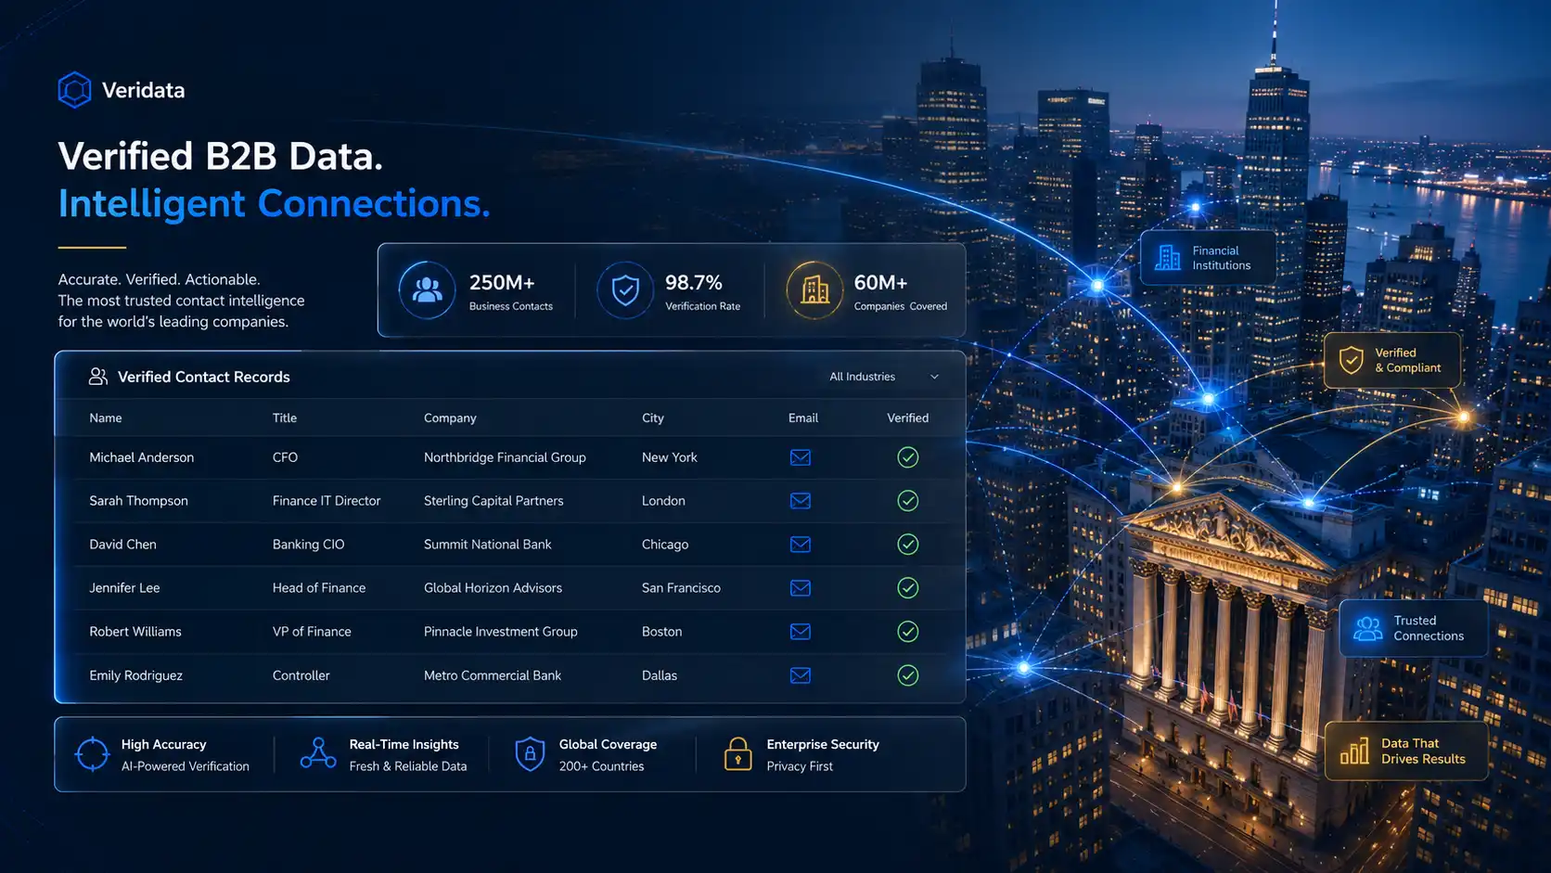Click Global Horizon Advisors company cell

point(493,588)
